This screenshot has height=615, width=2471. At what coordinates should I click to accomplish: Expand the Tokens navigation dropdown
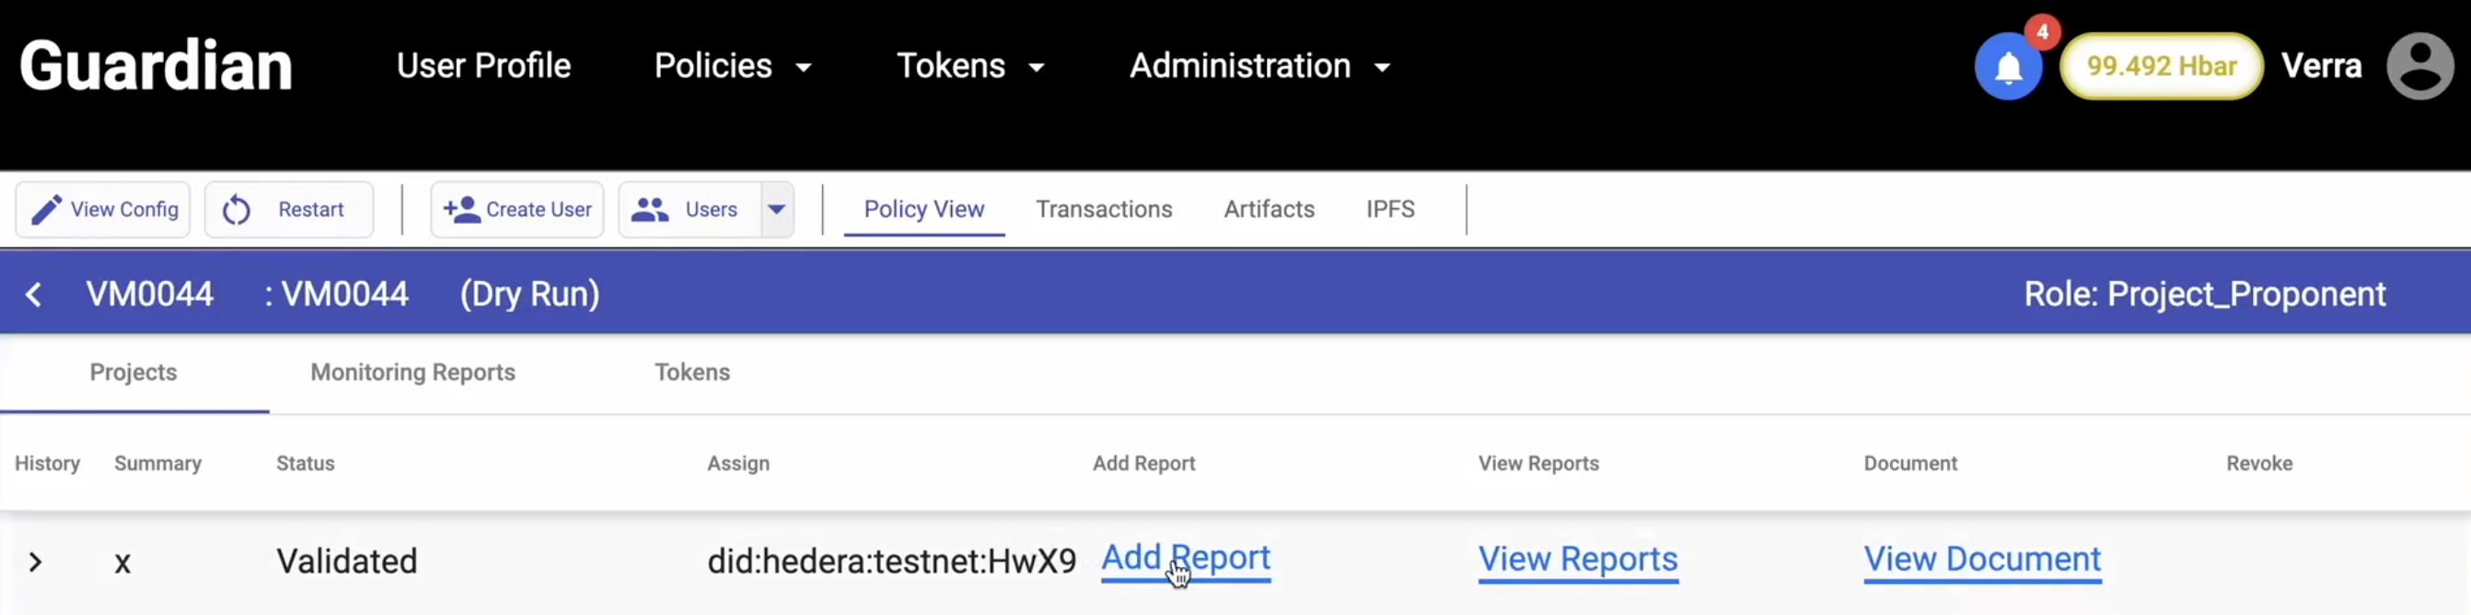[969, 66]
